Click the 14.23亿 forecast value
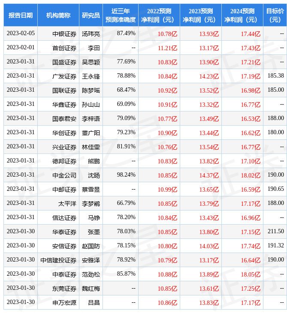This screenshot has width=287, height=313. click(209, 76)
